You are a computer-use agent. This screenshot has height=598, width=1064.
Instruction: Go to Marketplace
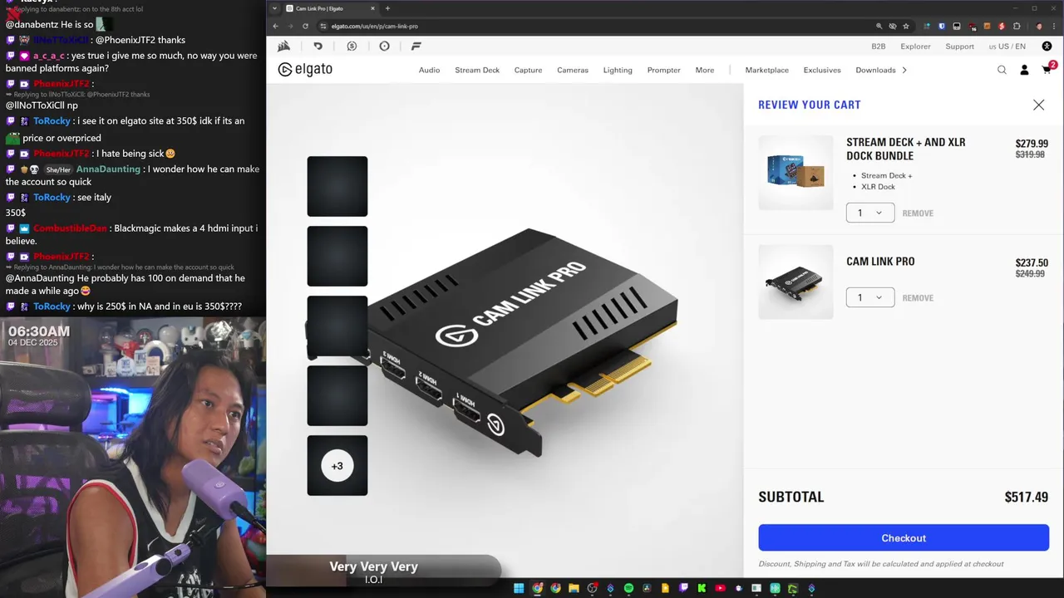(x=766, y=70)
